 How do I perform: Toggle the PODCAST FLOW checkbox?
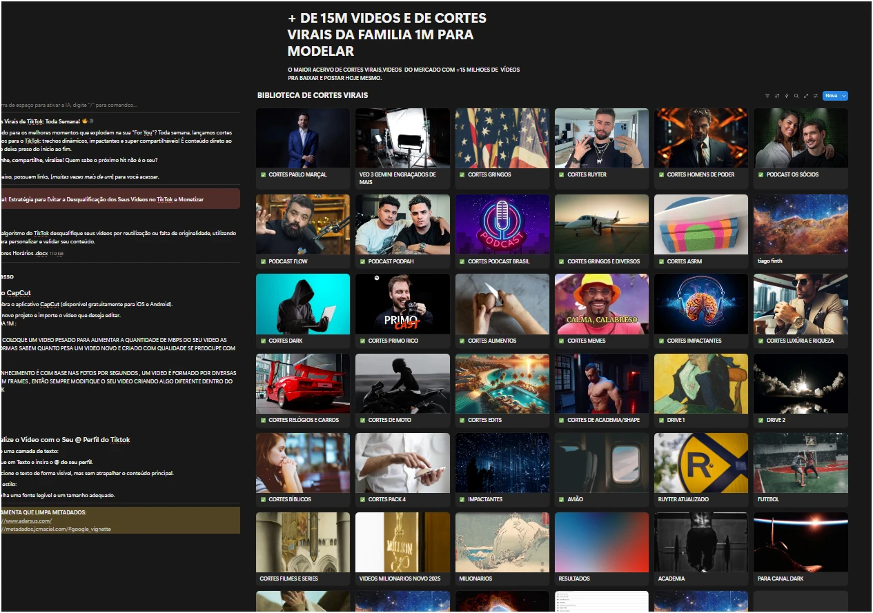263,261
